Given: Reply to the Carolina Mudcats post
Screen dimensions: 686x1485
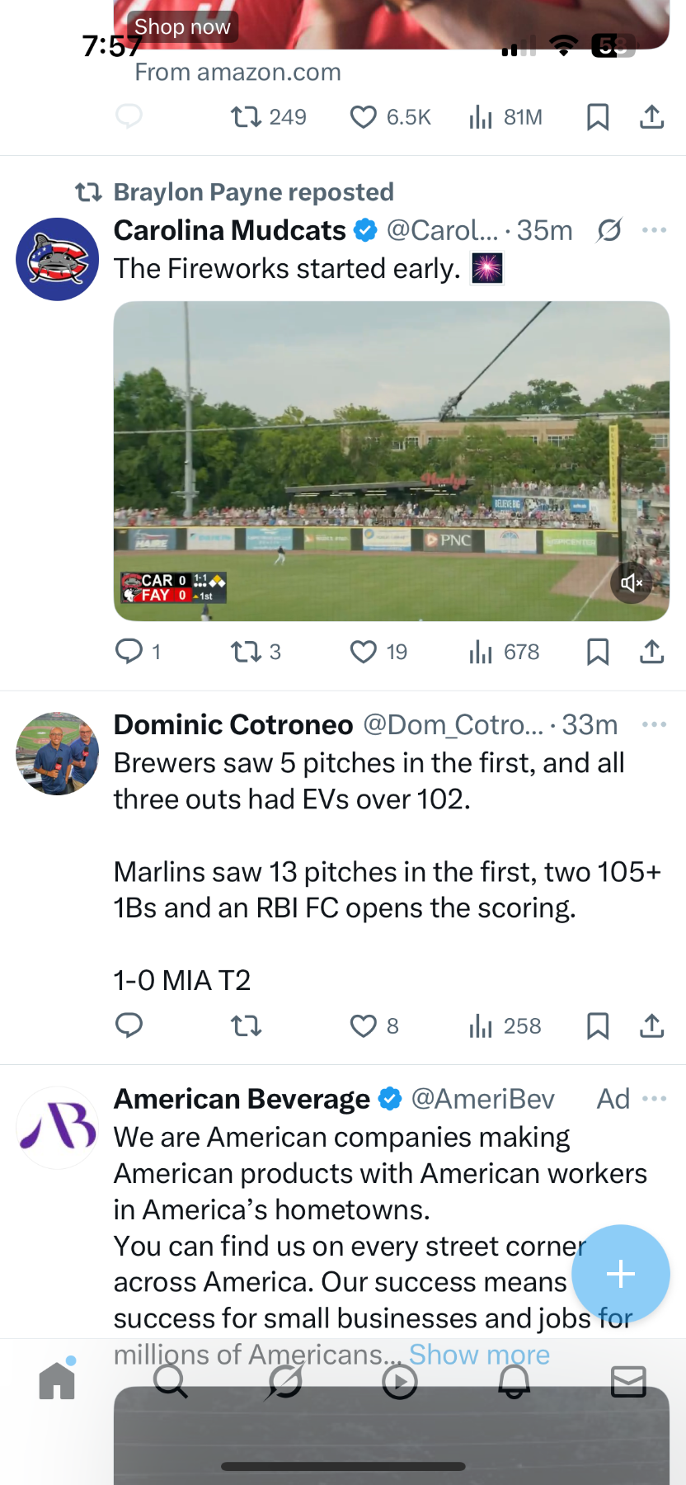Looking at the screenshot, I should [129, 652].
